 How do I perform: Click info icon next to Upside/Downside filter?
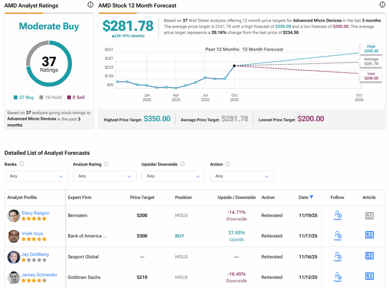[x=182, y=164]
